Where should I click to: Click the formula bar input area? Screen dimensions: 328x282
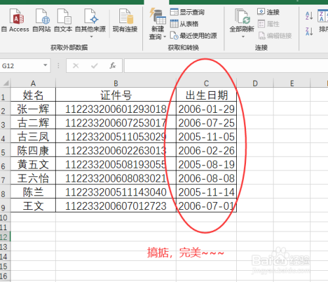(226, 66)
